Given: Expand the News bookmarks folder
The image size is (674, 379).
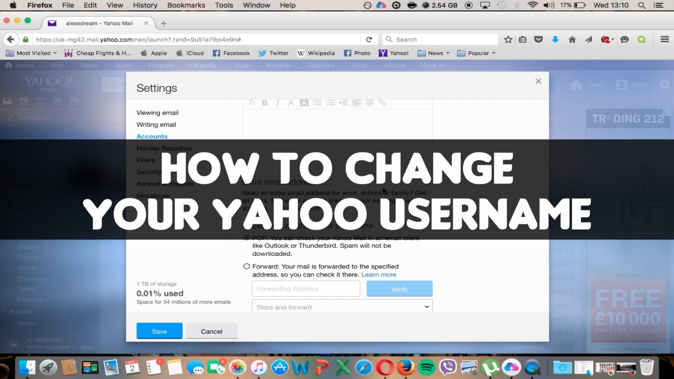Looking at the screenshot, I should pyautogui.click(x=434, y=53).
